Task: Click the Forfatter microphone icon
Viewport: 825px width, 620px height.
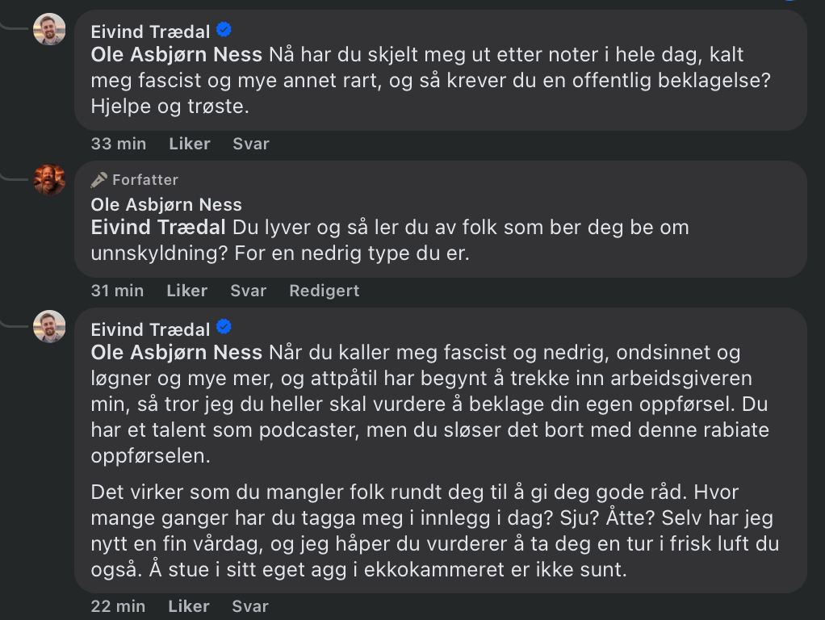Action: click(x=99, y=179)
